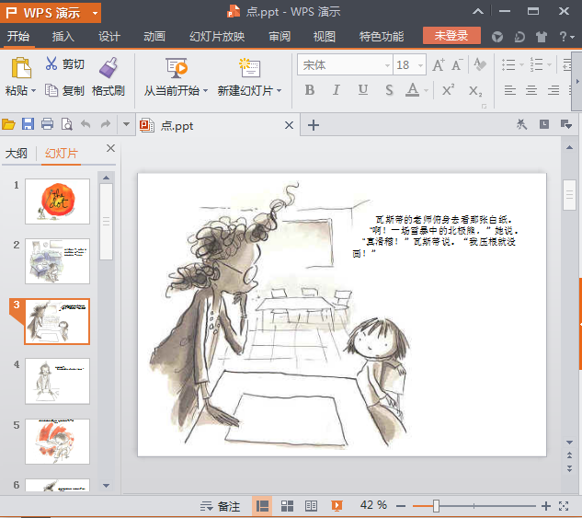Click the Paste clipboard icon
The image size is (582, 518).
[21, 67]
